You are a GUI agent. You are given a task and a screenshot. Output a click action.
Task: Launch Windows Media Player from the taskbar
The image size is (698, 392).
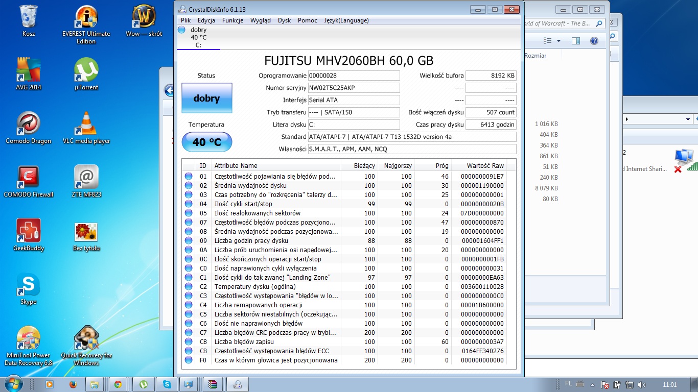[x=50, y=384]
